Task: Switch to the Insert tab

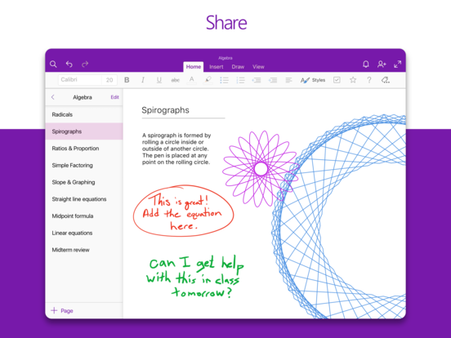Action: pyautogui.click(x=217, y=67)
